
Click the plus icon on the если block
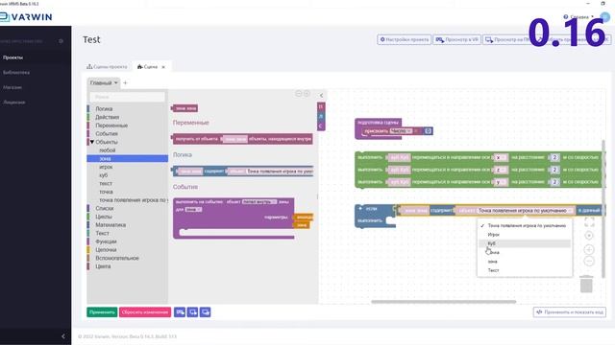(360, 209)
